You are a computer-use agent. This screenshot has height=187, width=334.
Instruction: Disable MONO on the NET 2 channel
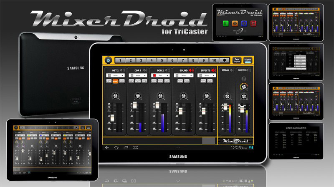pyautogui.click(x=115, y=81)
